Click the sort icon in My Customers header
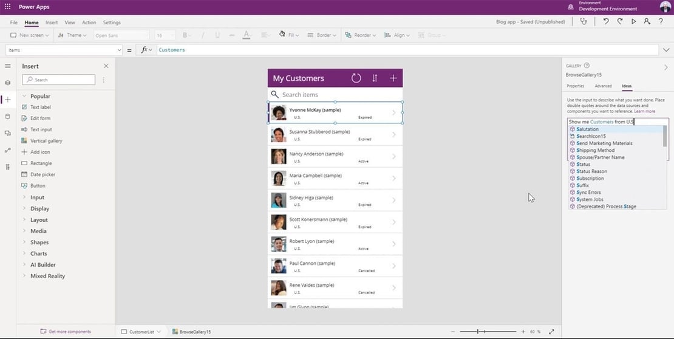Image resolution: width=674 pixels, height=339 pixels. point(375,78)
